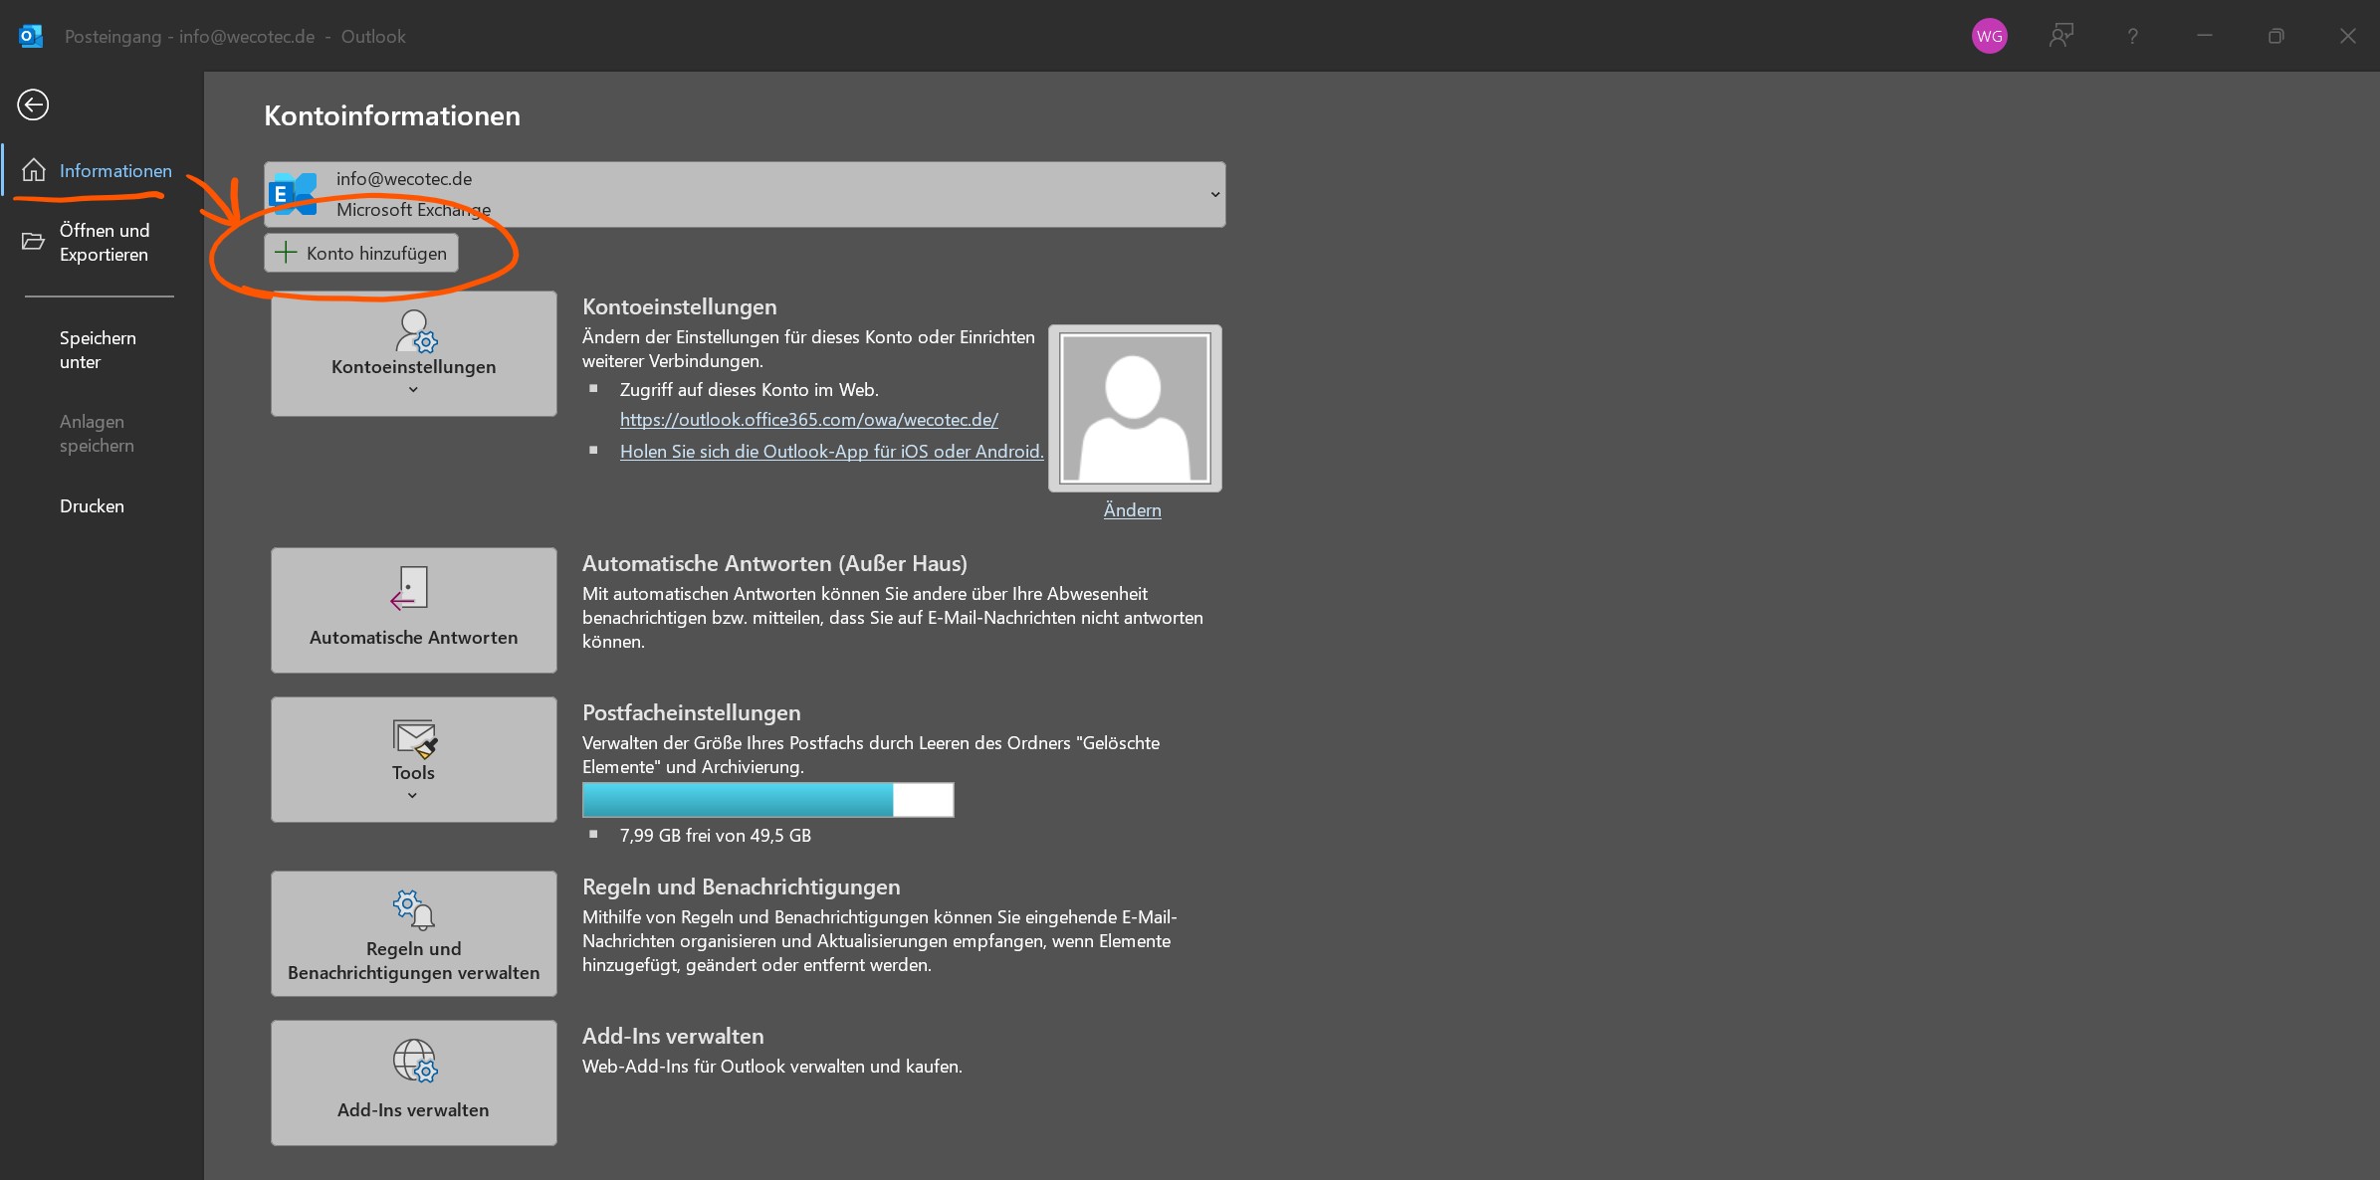Open Informationen in the sidebar
This screenshot has height=1180, width=2380.
pos(103,170)
